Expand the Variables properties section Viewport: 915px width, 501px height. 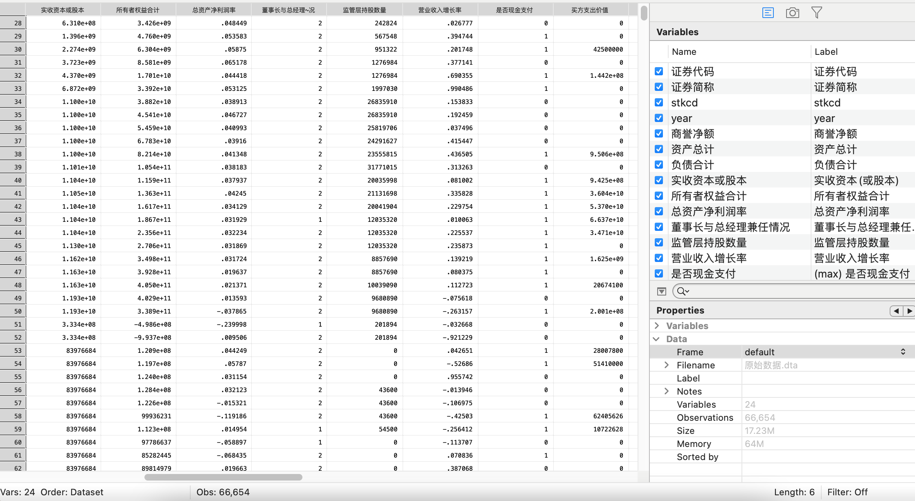click(x=657, y=326)
